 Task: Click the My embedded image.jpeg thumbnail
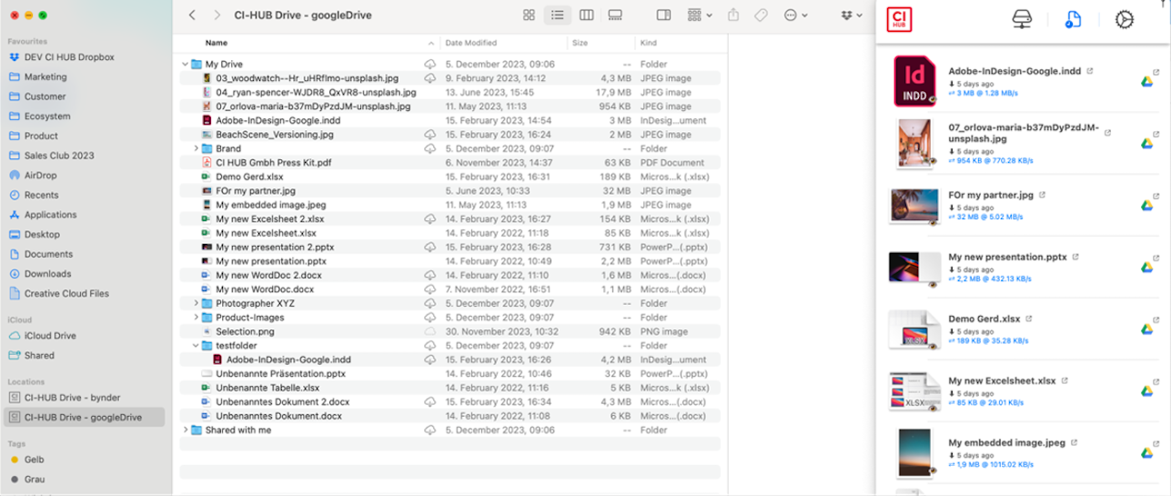[916, 453]
